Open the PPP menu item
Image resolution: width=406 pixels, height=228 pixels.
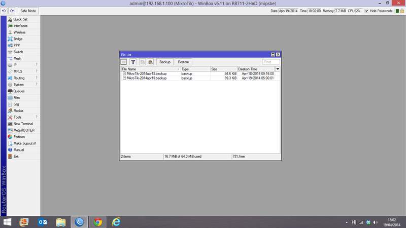pos(17,45)
